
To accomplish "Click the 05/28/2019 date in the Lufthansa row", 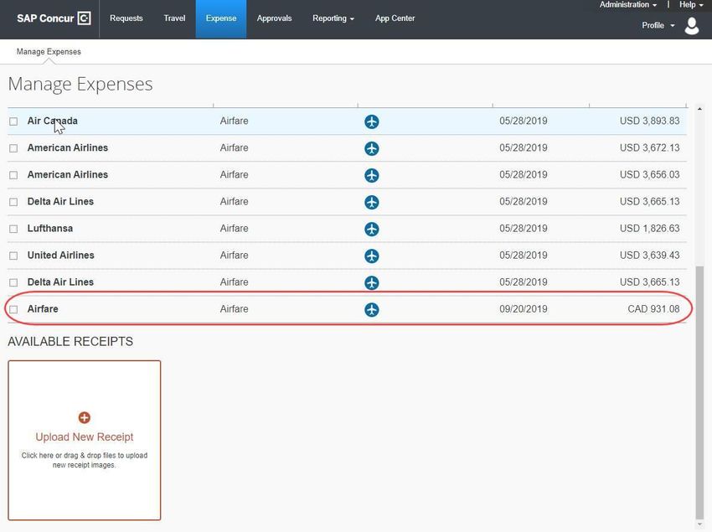I will point(523,228).
